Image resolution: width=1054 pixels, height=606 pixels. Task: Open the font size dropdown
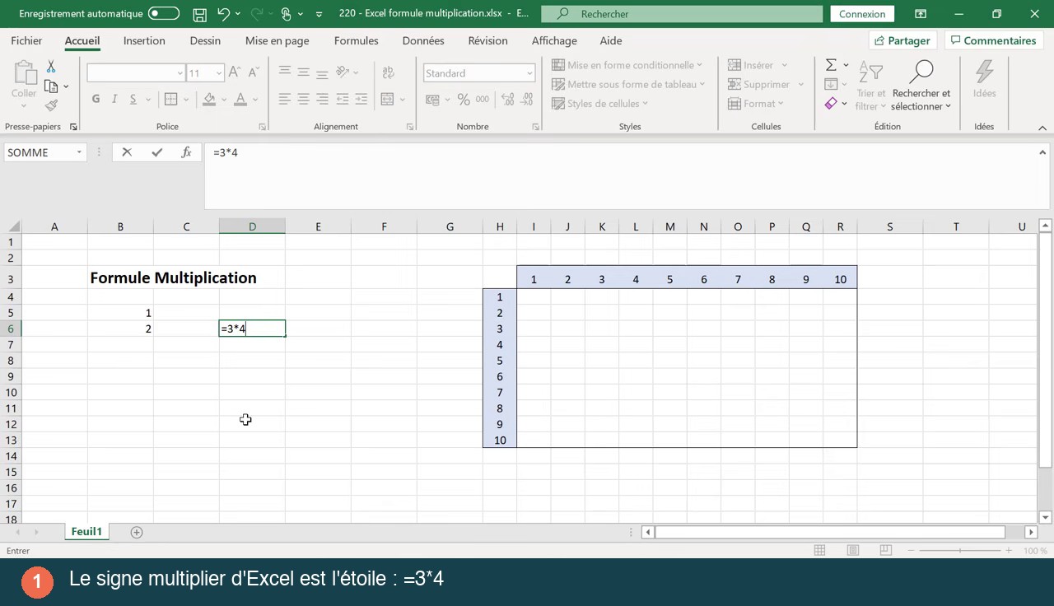coord(219,73)
